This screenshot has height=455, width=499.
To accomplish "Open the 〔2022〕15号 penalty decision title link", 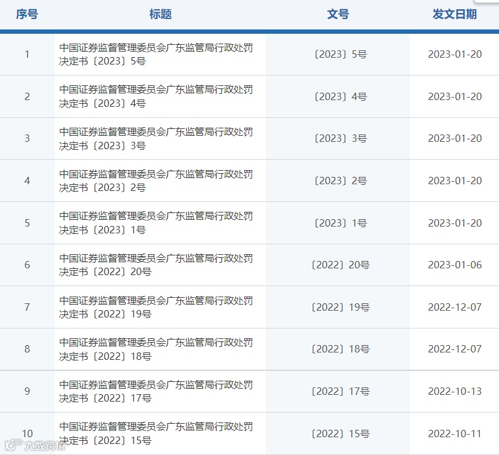I will (156, 434).
